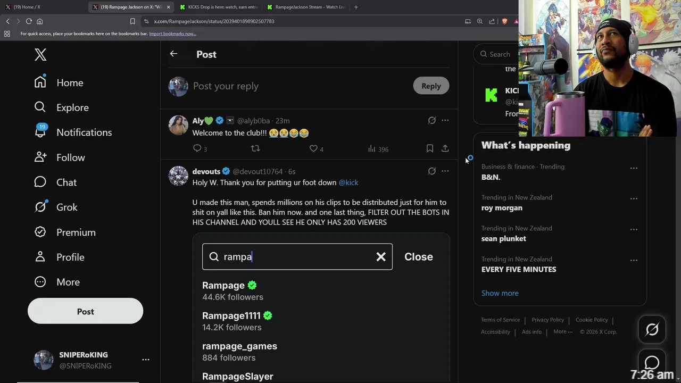
Task: Switch to the (19) Home / X tab
Action: coord(43,7)
